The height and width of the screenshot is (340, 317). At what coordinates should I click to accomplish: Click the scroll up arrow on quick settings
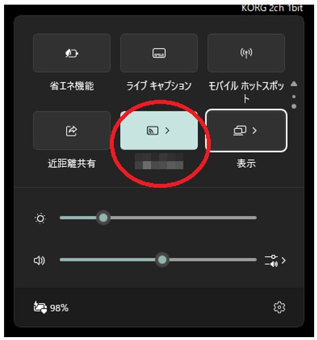pyautogui.click(x=294, y=84)
